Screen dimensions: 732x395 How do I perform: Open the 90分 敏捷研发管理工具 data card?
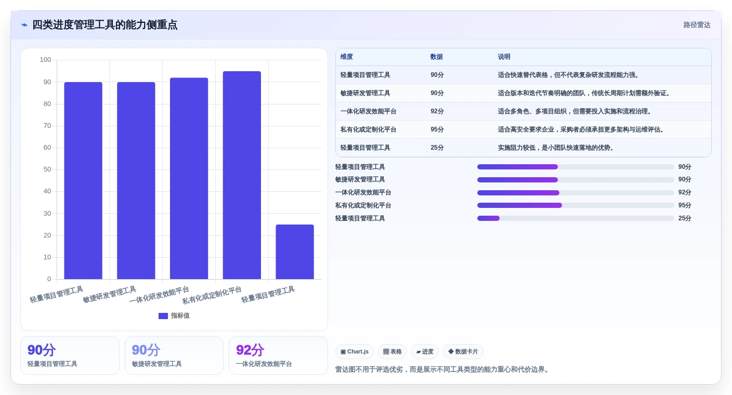[174, 355]
